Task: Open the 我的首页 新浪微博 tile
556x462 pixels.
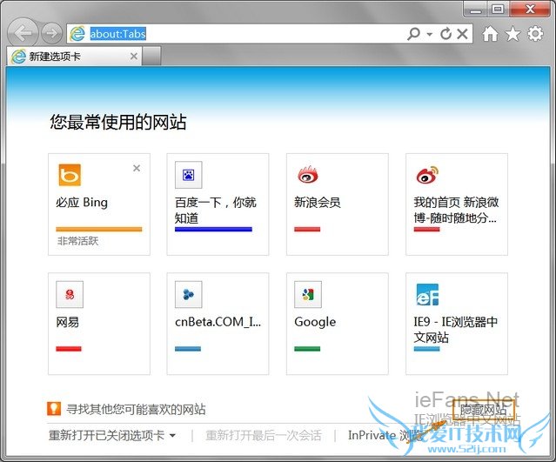Action: pyautogui.click(x=457, y=204)
